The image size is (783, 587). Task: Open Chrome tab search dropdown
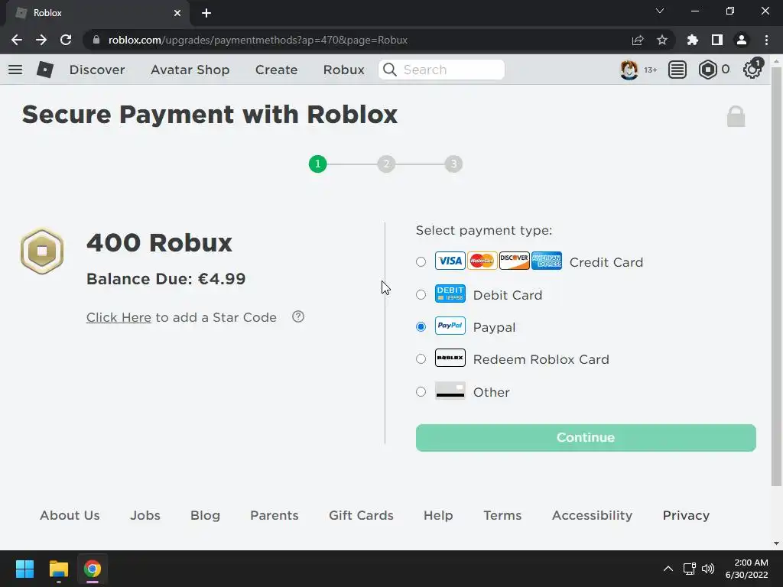click(660, 11)
